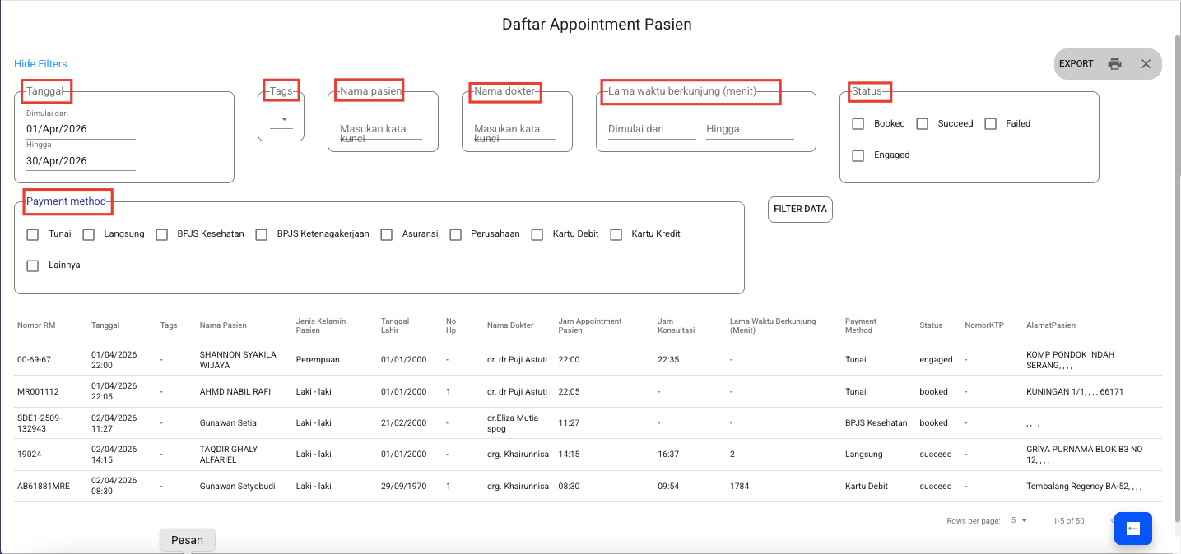
Task: Open the Dimulai dari date field 01/Apr/2026
Action: (x=81, y=129)
